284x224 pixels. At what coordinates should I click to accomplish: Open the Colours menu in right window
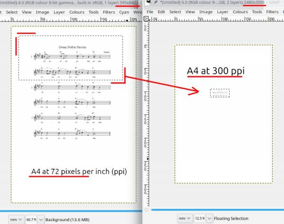click(240, 12)
